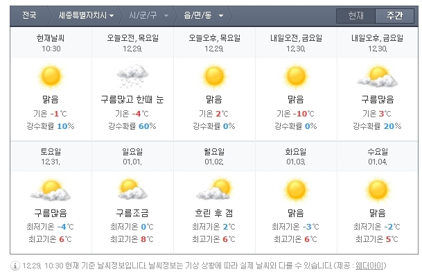This screenshot has width=422, height=276.
Task: Click the clearing cloud icon for 월요일
Action: (x=214, y=189)
